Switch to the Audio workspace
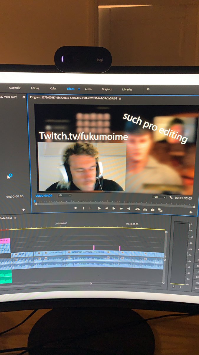199x355 pixels. (88, 89)
